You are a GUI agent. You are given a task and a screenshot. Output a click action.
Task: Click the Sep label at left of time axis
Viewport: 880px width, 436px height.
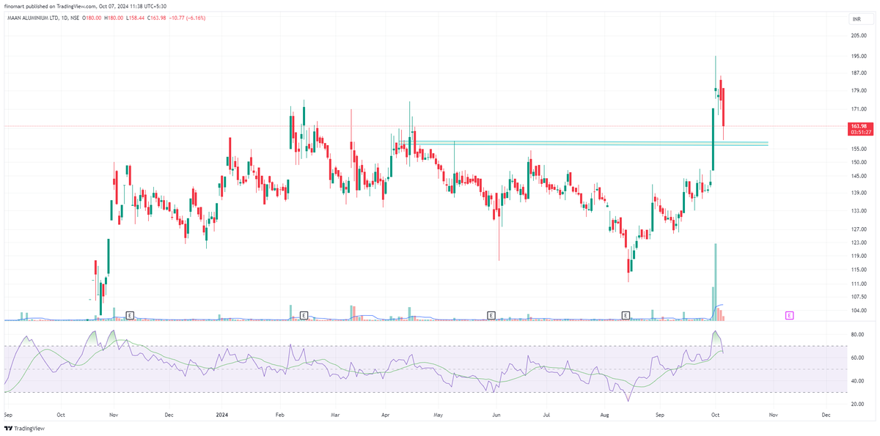8,414
